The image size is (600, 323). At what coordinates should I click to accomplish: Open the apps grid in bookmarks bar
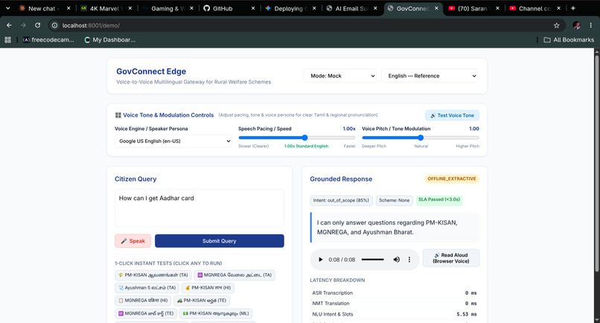7,39
